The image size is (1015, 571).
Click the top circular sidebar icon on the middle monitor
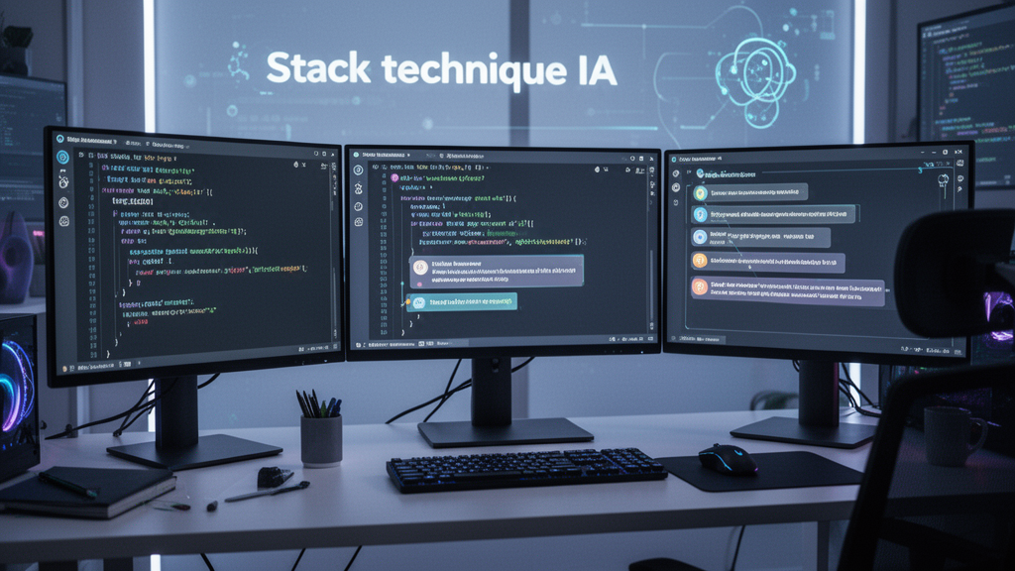coord(358,171)
